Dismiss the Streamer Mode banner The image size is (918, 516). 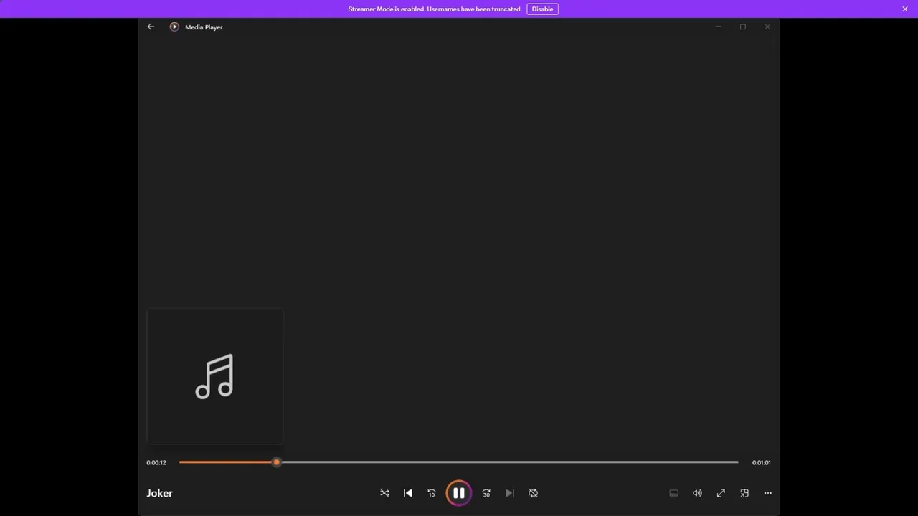point(905,9)
